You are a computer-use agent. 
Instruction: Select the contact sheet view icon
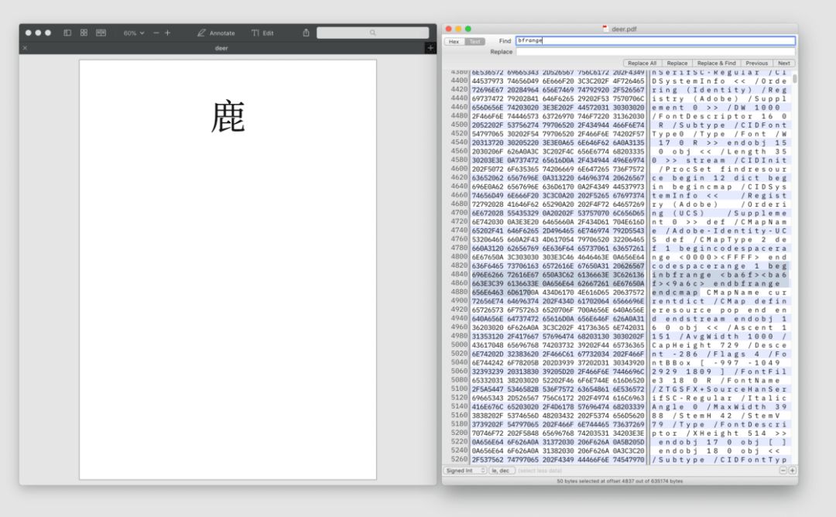(101, 33)
